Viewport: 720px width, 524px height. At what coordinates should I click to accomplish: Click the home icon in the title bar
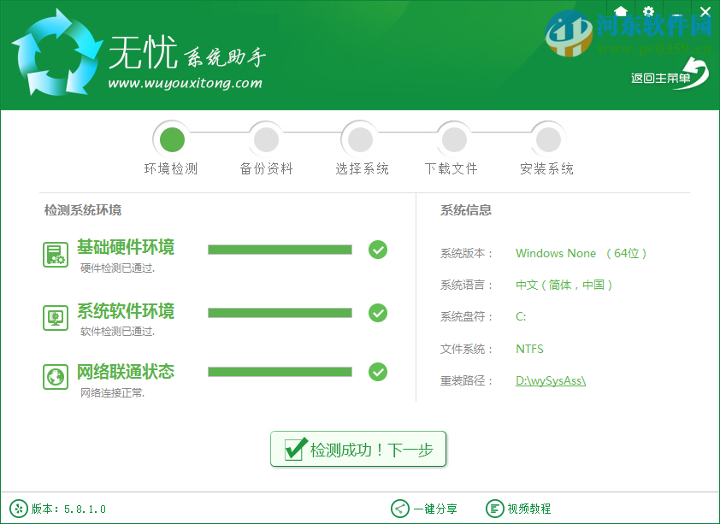click(622, 12)
